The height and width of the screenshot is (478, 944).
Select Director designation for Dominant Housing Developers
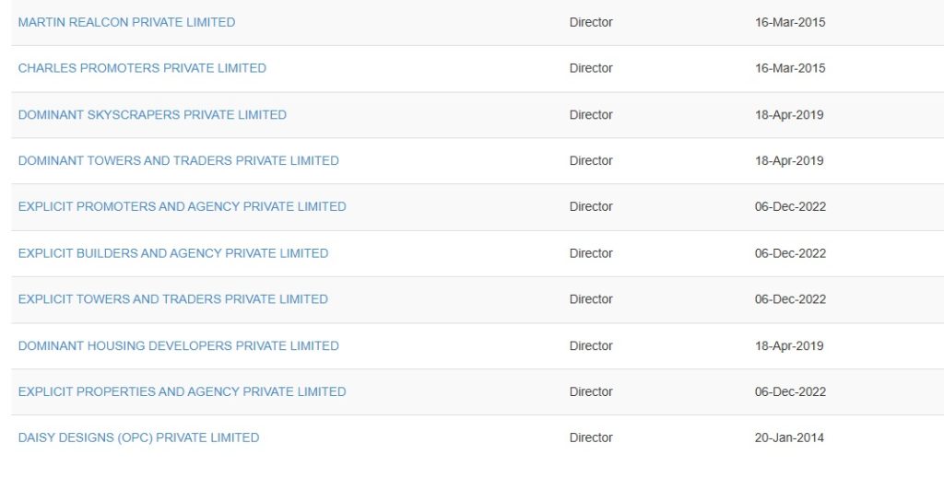(x=591, y=346)
